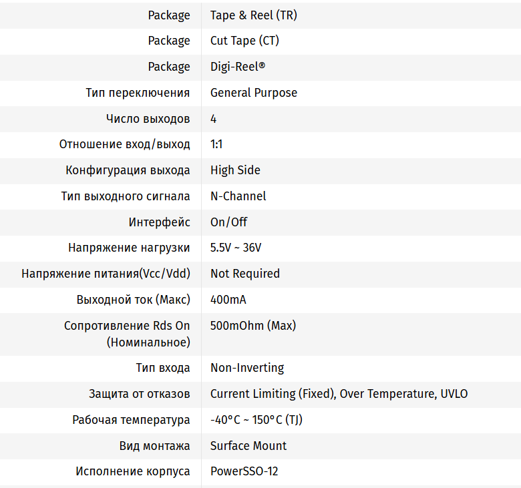Select the Not Required supply voltage value
Screen dimensions: 521x488
click(245, 274)
